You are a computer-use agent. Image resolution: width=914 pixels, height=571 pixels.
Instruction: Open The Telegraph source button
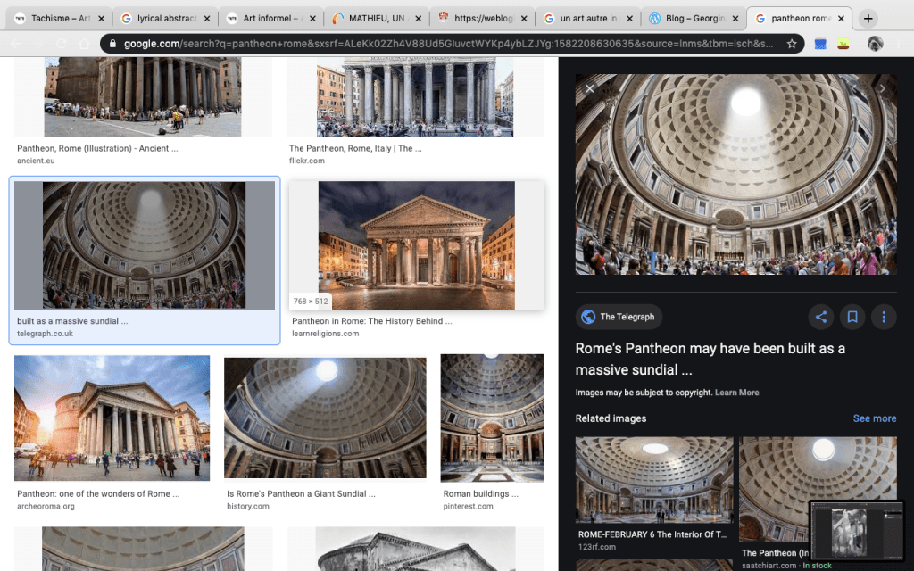tap(619, 317)
